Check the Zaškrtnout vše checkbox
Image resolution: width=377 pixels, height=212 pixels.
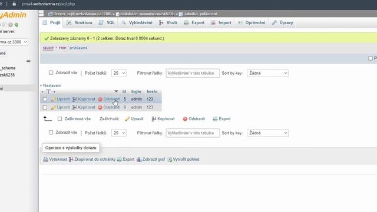[59, 119]
